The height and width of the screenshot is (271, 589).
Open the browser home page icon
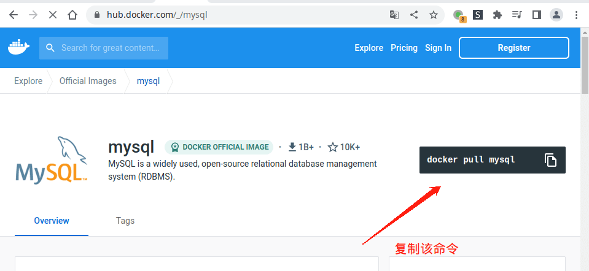(x=72, y=15)
